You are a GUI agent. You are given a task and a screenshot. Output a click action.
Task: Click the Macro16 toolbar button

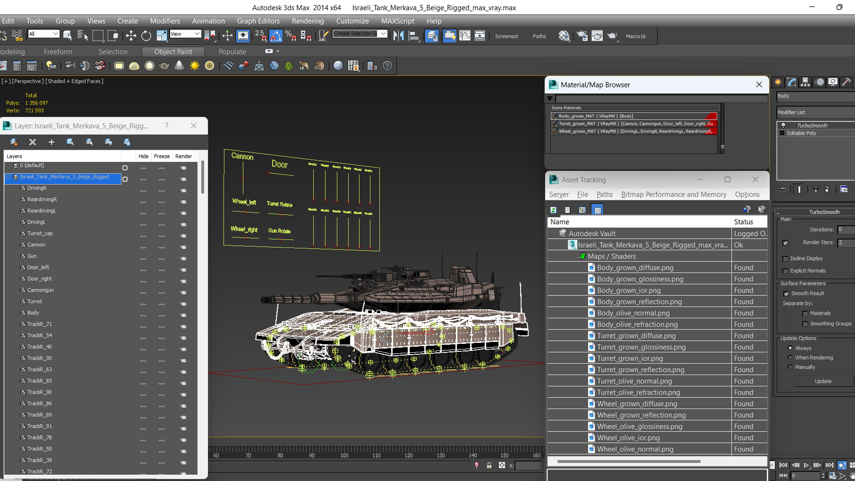pos(635,37)
